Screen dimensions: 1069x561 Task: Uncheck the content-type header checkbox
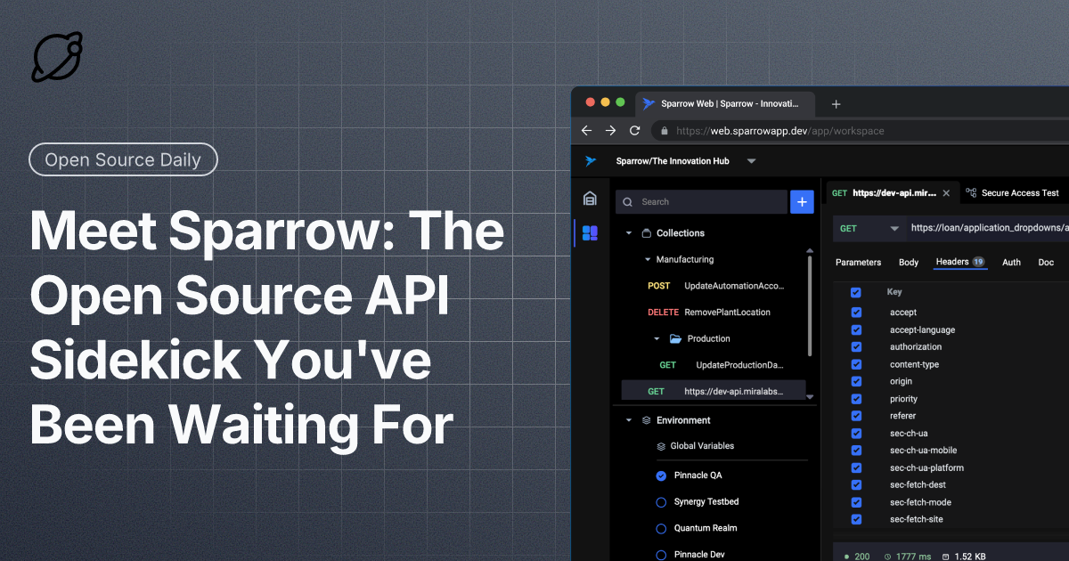point(856,364)
